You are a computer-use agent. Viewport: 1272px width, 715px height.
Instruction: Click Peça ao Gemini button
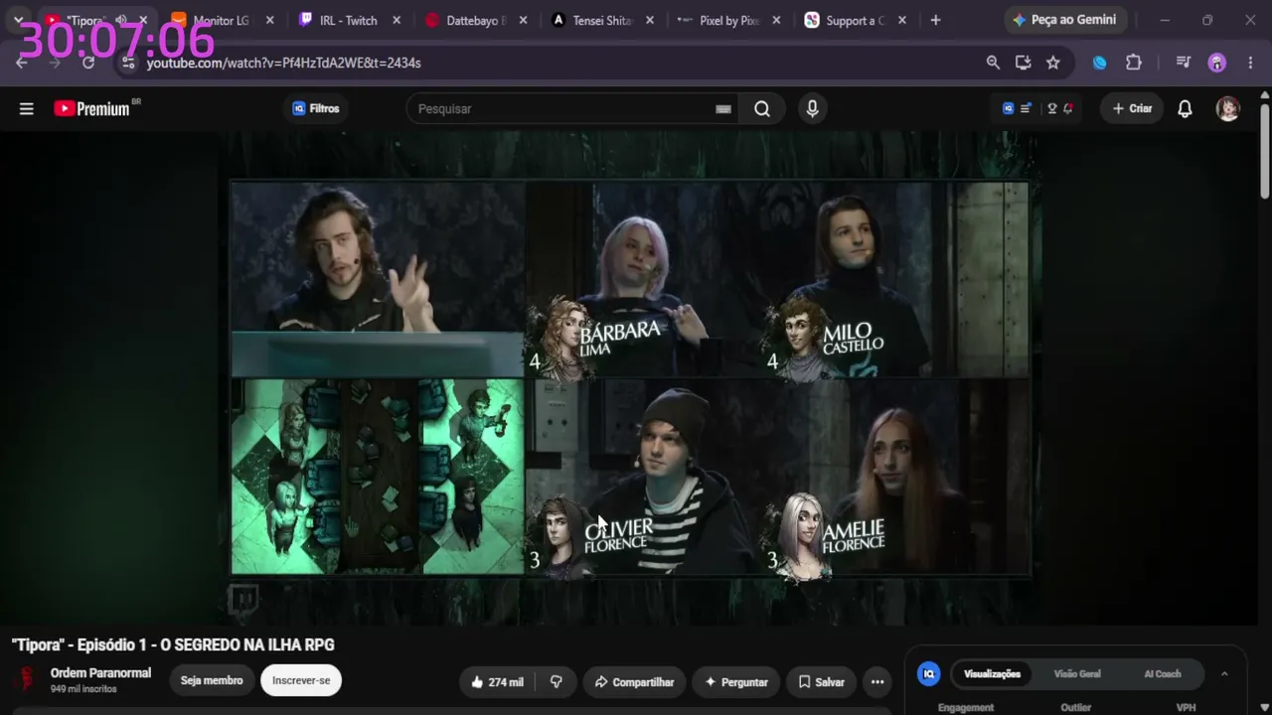[1063, 20]
